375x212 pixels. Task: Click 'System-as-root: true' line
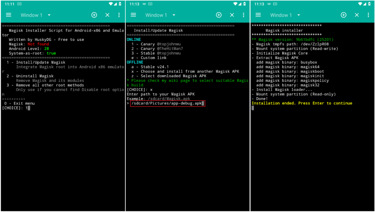point(32,53)
